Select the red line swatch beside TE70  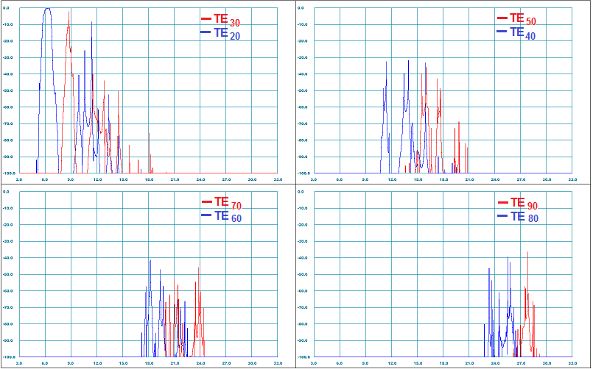206,201
